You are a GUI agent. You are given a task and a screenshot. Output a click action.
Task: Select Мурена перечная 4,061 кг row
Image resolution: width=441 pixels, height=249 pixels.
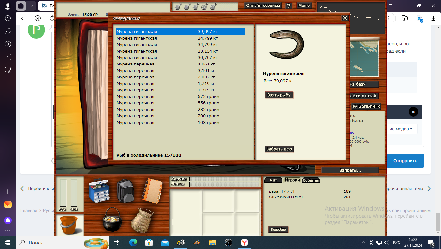181,64
